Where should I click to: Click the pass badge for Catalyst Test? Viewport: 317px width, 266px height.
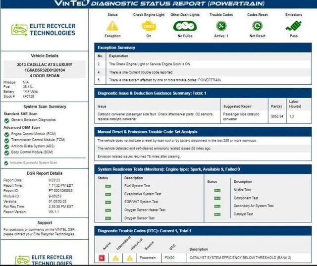pos(217,214)
